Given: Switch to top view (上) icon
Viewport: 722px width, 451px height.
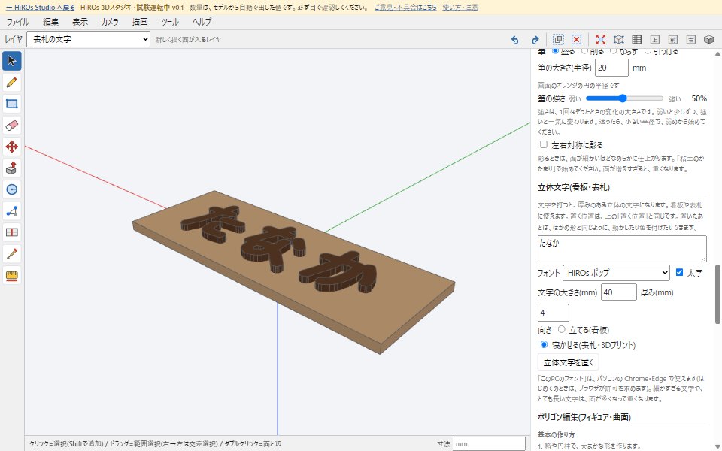Looking at the screenshot, I should pos(655,40).
